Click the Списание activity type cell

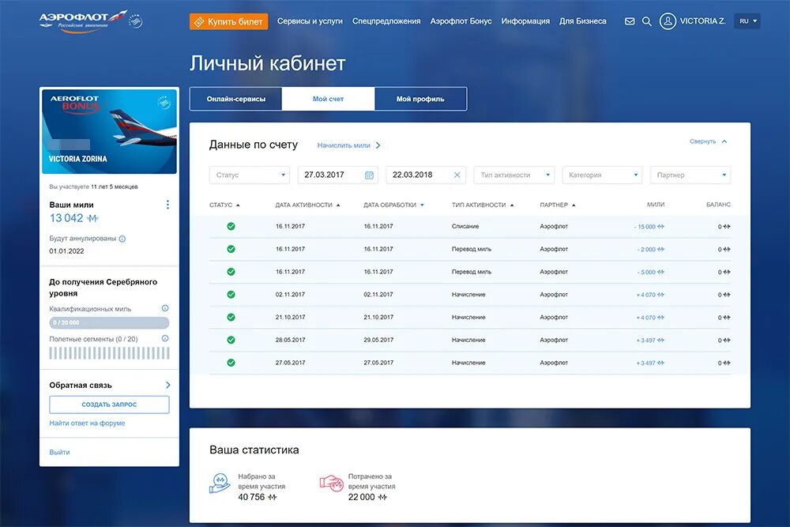[465, 226]
